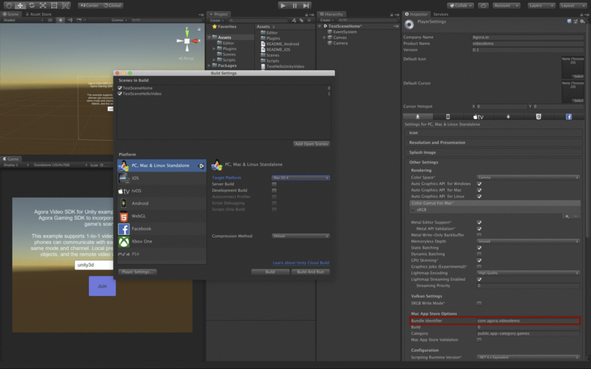
Task: Open Target Platform dropdown
Action: click(301, 178)
